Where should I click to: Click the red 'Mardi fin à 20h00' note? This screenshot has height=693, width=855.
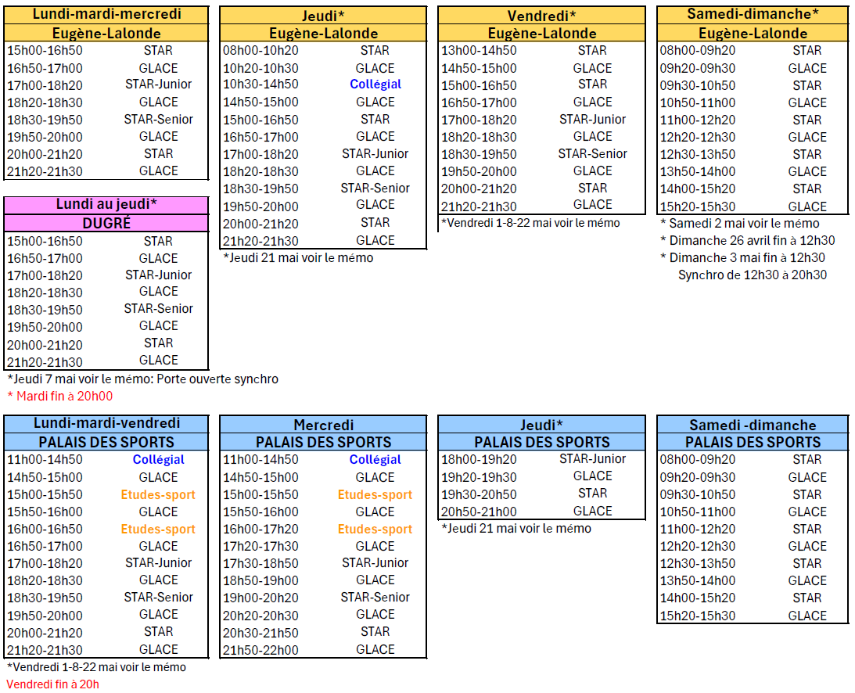click(x=59, y=396)
